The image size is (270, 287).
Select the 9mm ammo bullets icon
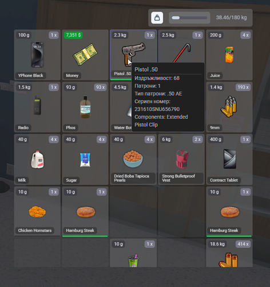click(x=229, y=107)
